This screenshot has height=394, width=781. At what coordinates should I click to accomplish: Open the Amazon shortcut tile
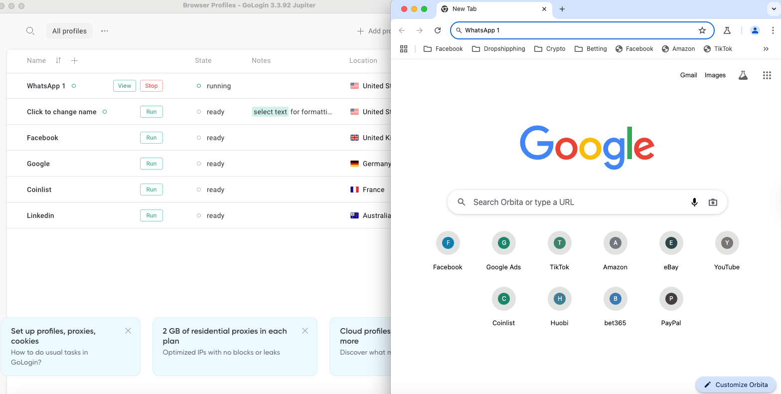coord(616,251)
